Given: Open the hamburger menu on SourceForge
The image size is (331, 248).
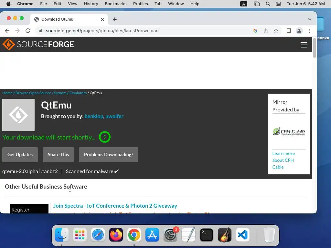Looking at the screenshot, I should click(304, 45).
